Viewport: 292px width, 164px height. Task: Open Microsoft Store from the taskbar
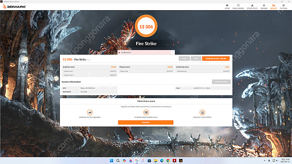coord(149,161)
